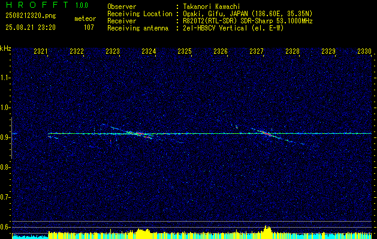
Task: Click frequency axis label 0.8
Action: coord(5,167)
